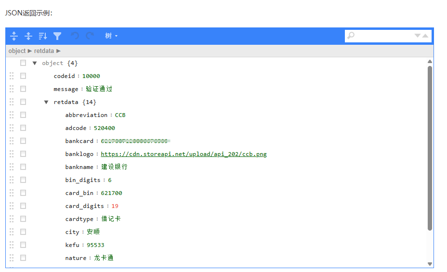
Task: Click the expand all fields icon
Action: pyautogui.click(x=14, y=36)
